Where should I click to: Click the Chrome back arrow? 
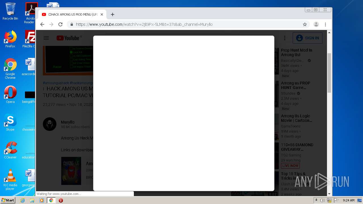click(x=42, y=24)
